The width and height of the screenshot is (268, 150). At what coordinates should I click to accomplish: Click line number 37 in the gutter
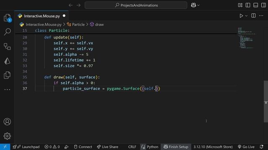tap(25, 89)
